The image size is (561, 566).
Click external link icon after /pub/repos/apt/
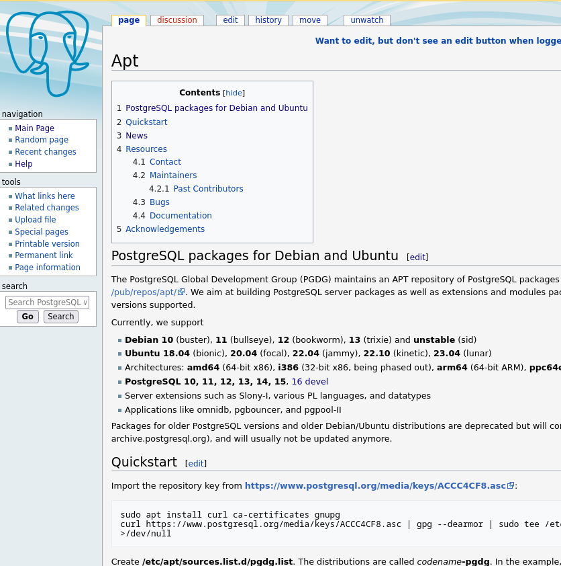tap(181, 292)
